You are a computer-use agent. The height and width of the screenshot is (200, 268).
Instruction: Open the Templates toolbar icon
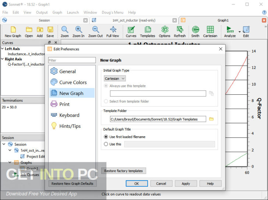148,32
